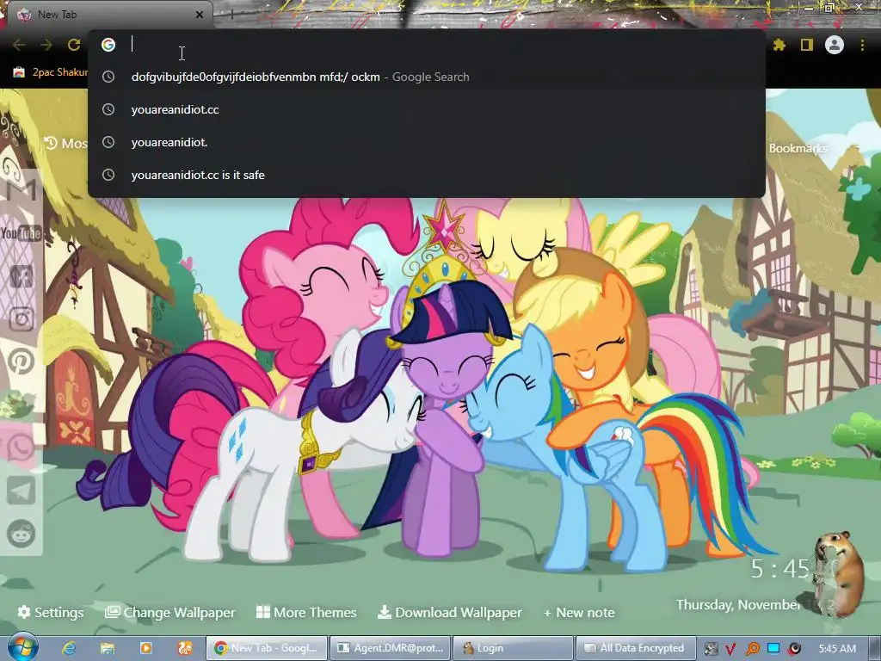Open a new browser tab with plus
This screenshot has width=881, height=661.
231,15
